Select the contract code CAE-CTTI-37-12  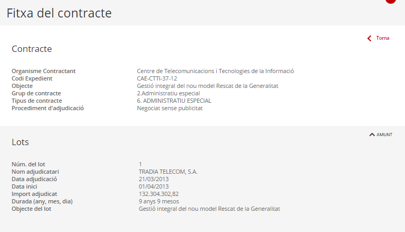(x=157, y=78)
